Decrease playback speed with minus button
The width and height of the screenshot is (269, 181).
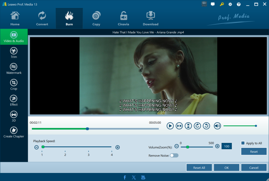(x=36, y=147)
